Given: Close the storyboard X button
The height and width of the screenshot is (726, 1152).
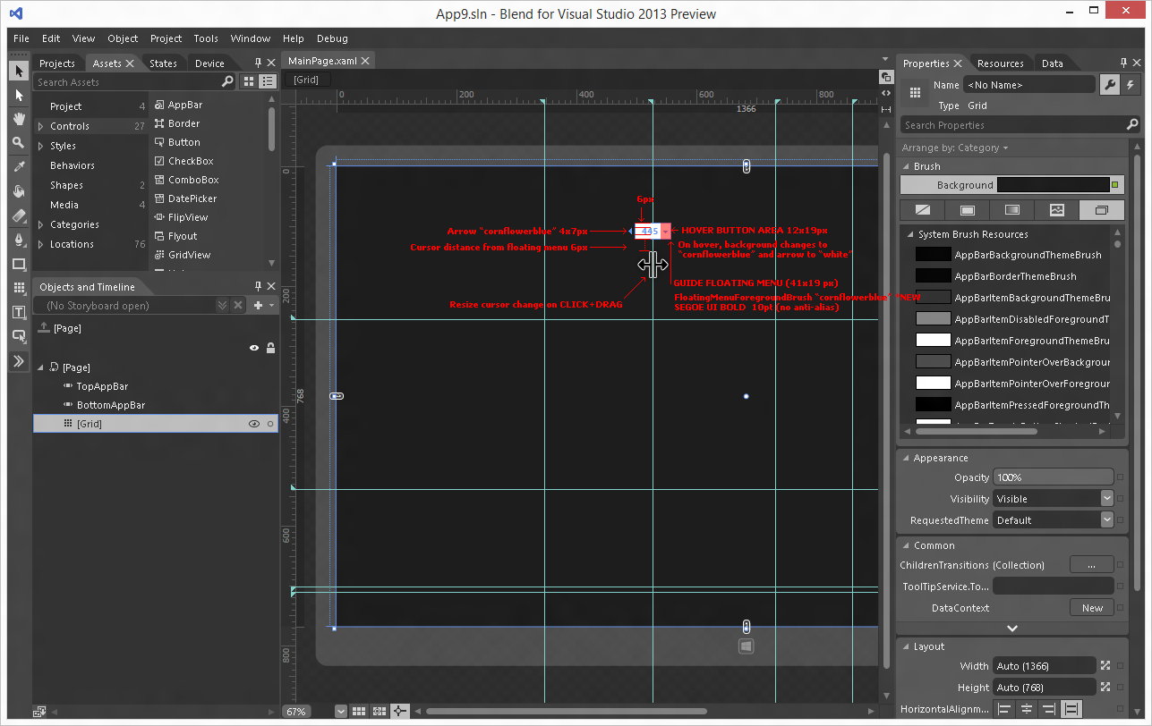Looking at the screenshot, I should pos(238,305).
